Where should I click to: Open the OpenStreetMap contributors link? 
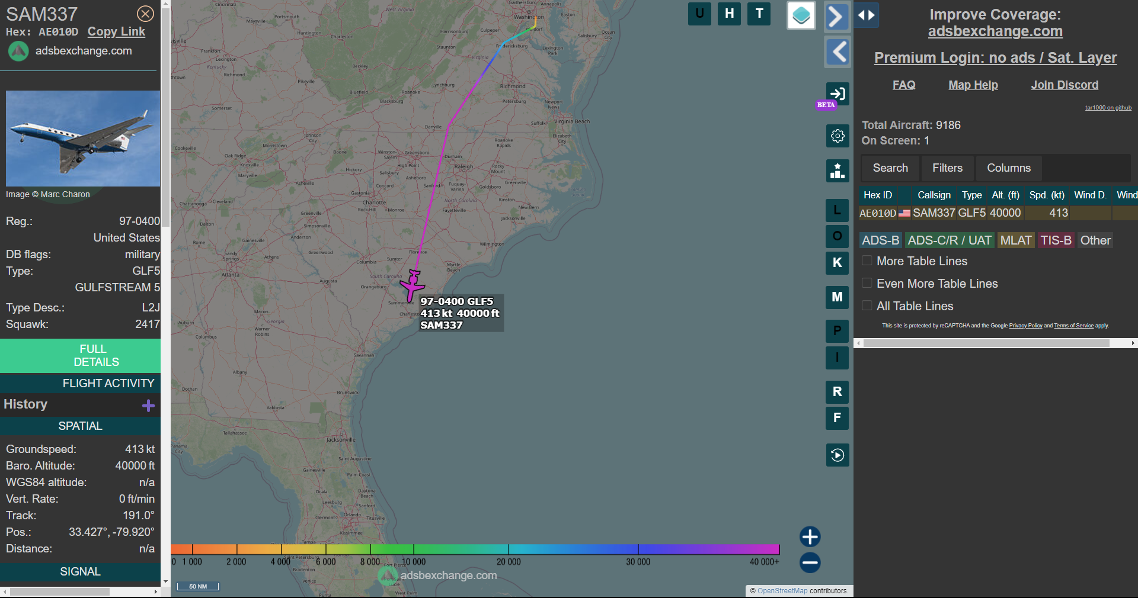(782, 591)
